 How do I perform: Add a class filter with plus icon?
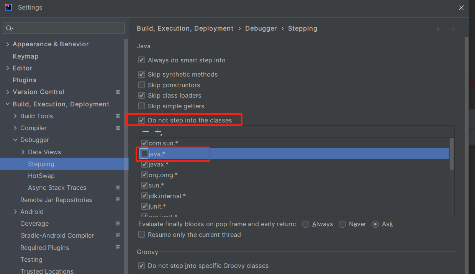158,132
